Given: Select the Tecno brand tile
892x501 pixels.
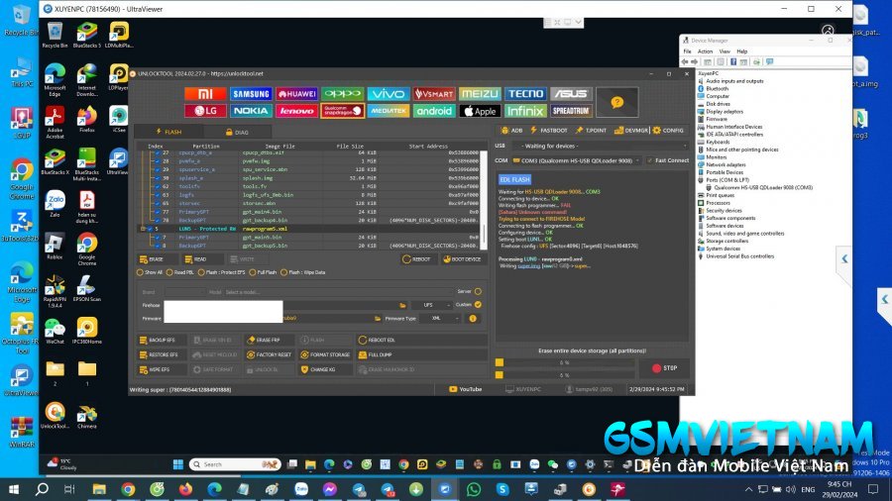Looking at the screenshot, I should tap(525, 94).
